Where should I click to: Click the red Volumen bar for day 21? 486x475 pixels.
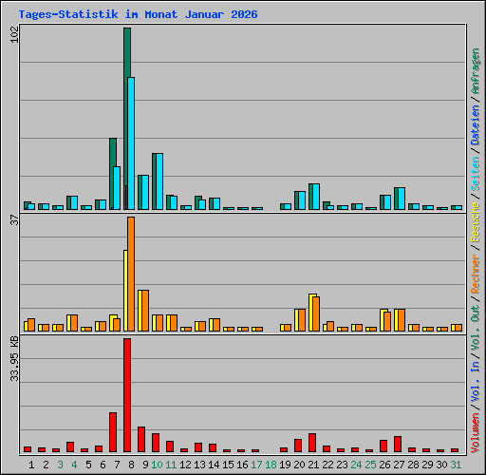[312, 443]
